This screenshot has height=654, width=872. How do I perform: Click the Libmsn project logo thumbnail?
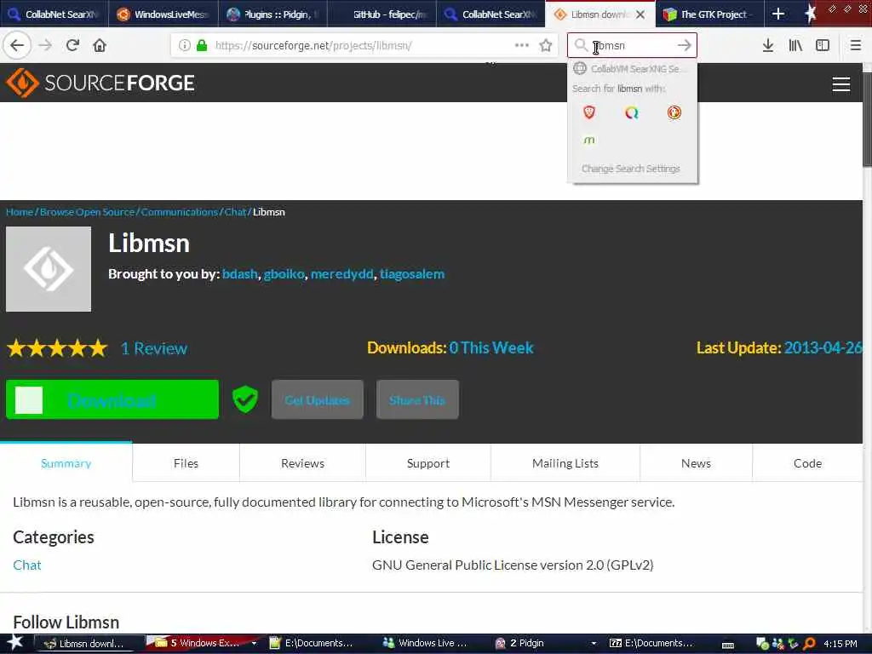pos(49,268)
